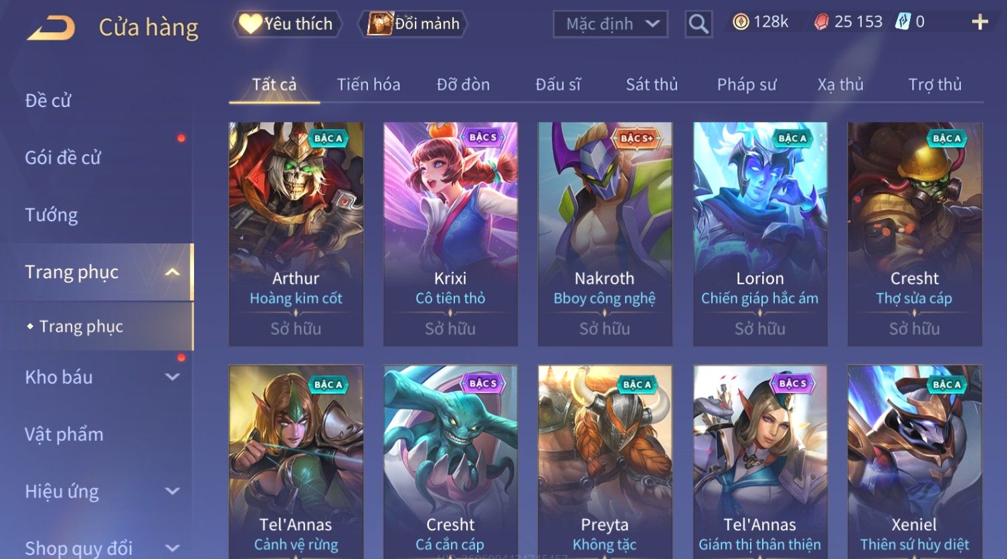Open Đổi mảnh chest icon
Screen dimensions: 1007x559
379,24
